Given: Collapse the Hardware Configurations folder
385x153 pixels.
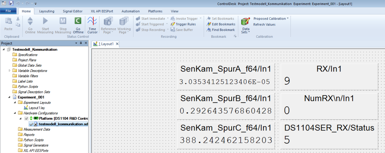Looking at the screenshot, I should click(x=15, y=113).
